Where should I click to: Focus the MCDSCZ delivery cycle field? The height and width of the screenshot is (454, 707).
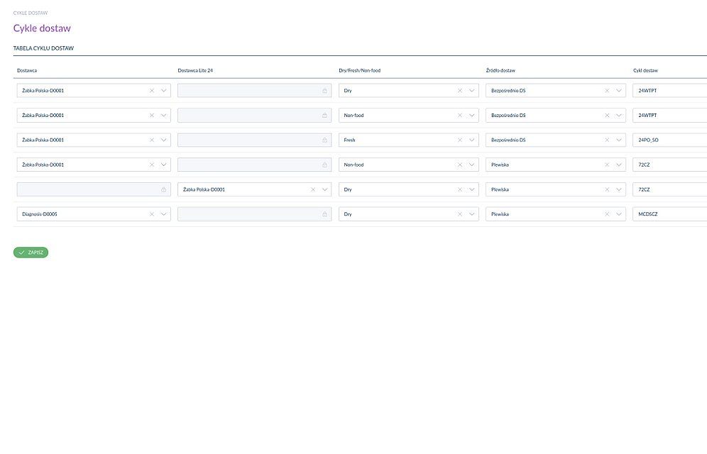(x=667, y=214)
